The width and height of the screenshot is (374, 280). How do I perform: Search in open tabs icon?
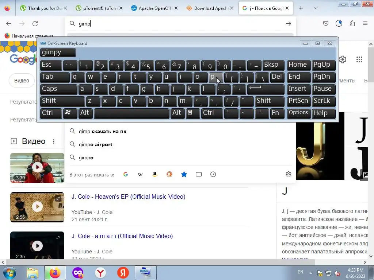[x=198, y=174]
